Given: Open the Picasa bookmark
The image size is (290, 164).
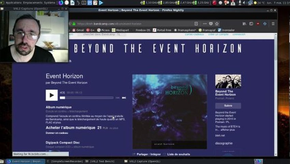Looking at the screenshot, I should coord(103,30).
